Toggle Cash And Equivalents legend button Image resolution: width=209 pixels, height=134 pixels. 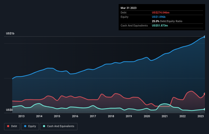[x=59, y=126]
